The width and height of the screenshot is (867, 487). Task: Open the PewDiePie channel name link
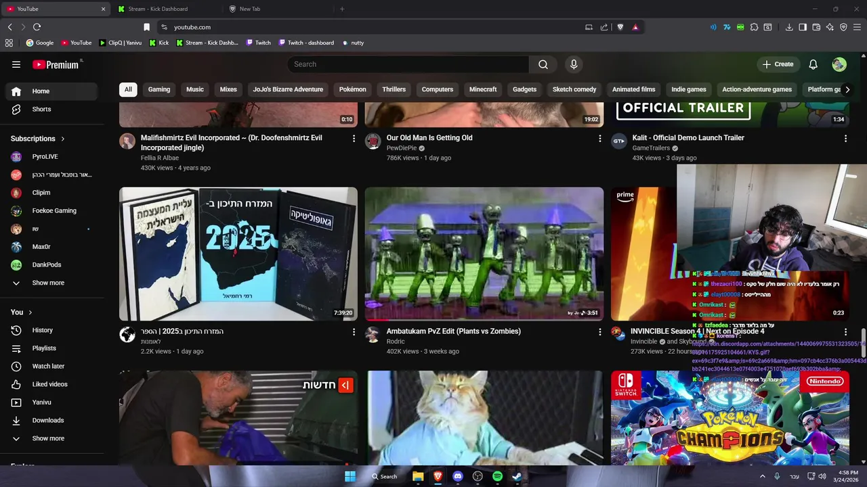[x=402, y=148]
